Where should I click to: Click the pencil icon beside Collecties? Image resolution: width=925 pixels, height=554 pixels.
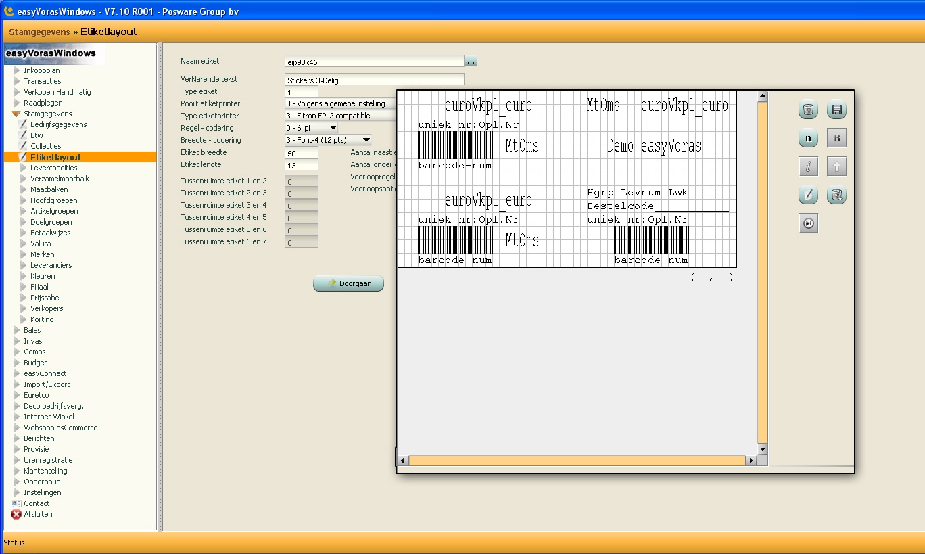coord(23,146)
